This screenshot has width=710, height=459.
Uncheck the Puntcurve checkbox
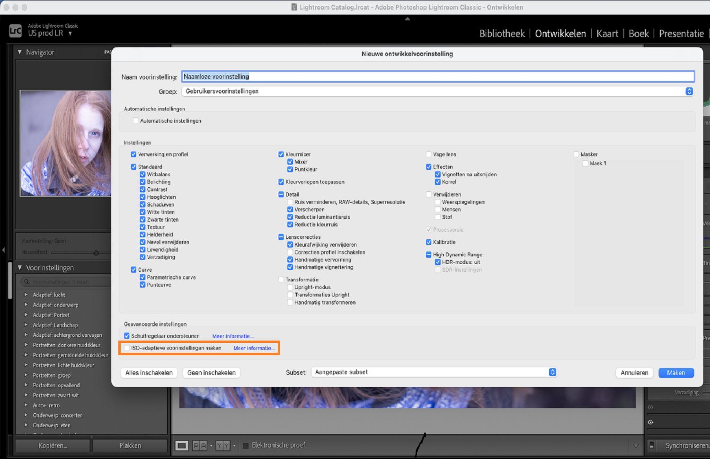coord(142,285)
